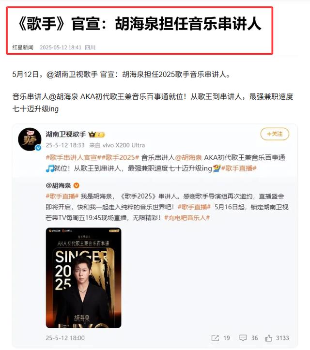Like the post with thumbs-up icon
This screenshot has height=350, width=310.
(x=269, y=338)
